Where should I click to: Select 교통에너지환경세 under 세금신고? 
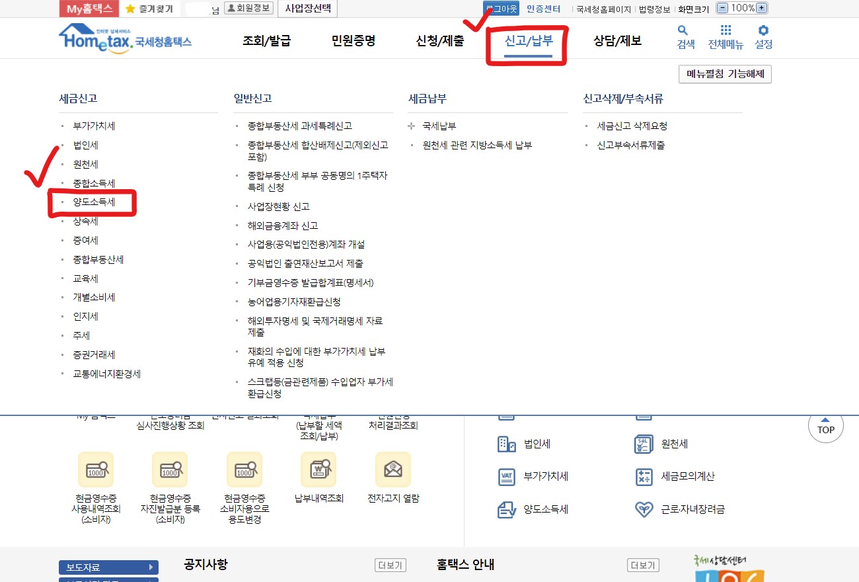(x=106, y=374)
